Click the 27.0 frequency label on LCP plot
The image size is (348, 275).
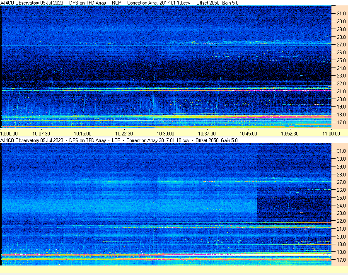click(341, 182)
